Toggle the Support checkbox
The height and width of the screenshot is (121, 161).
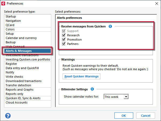[x=64, y=31]
